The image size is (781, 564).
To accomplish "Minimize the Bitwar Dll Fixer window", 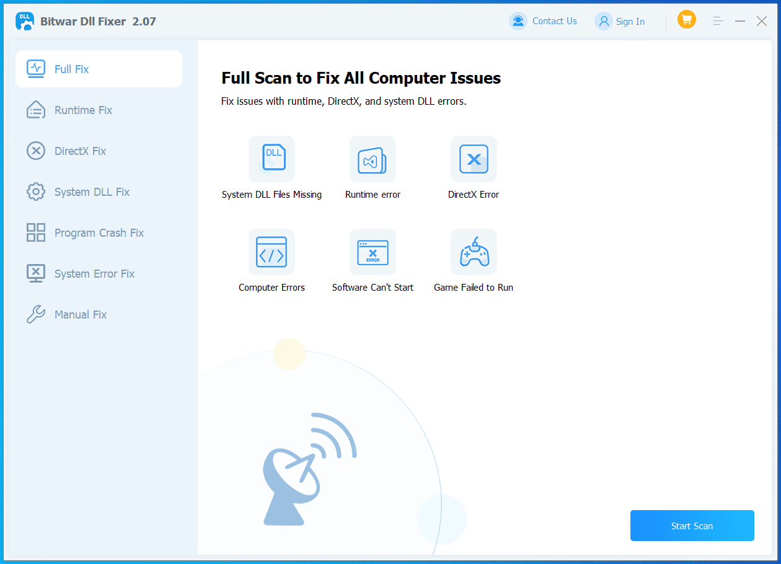I will point(740,21).
